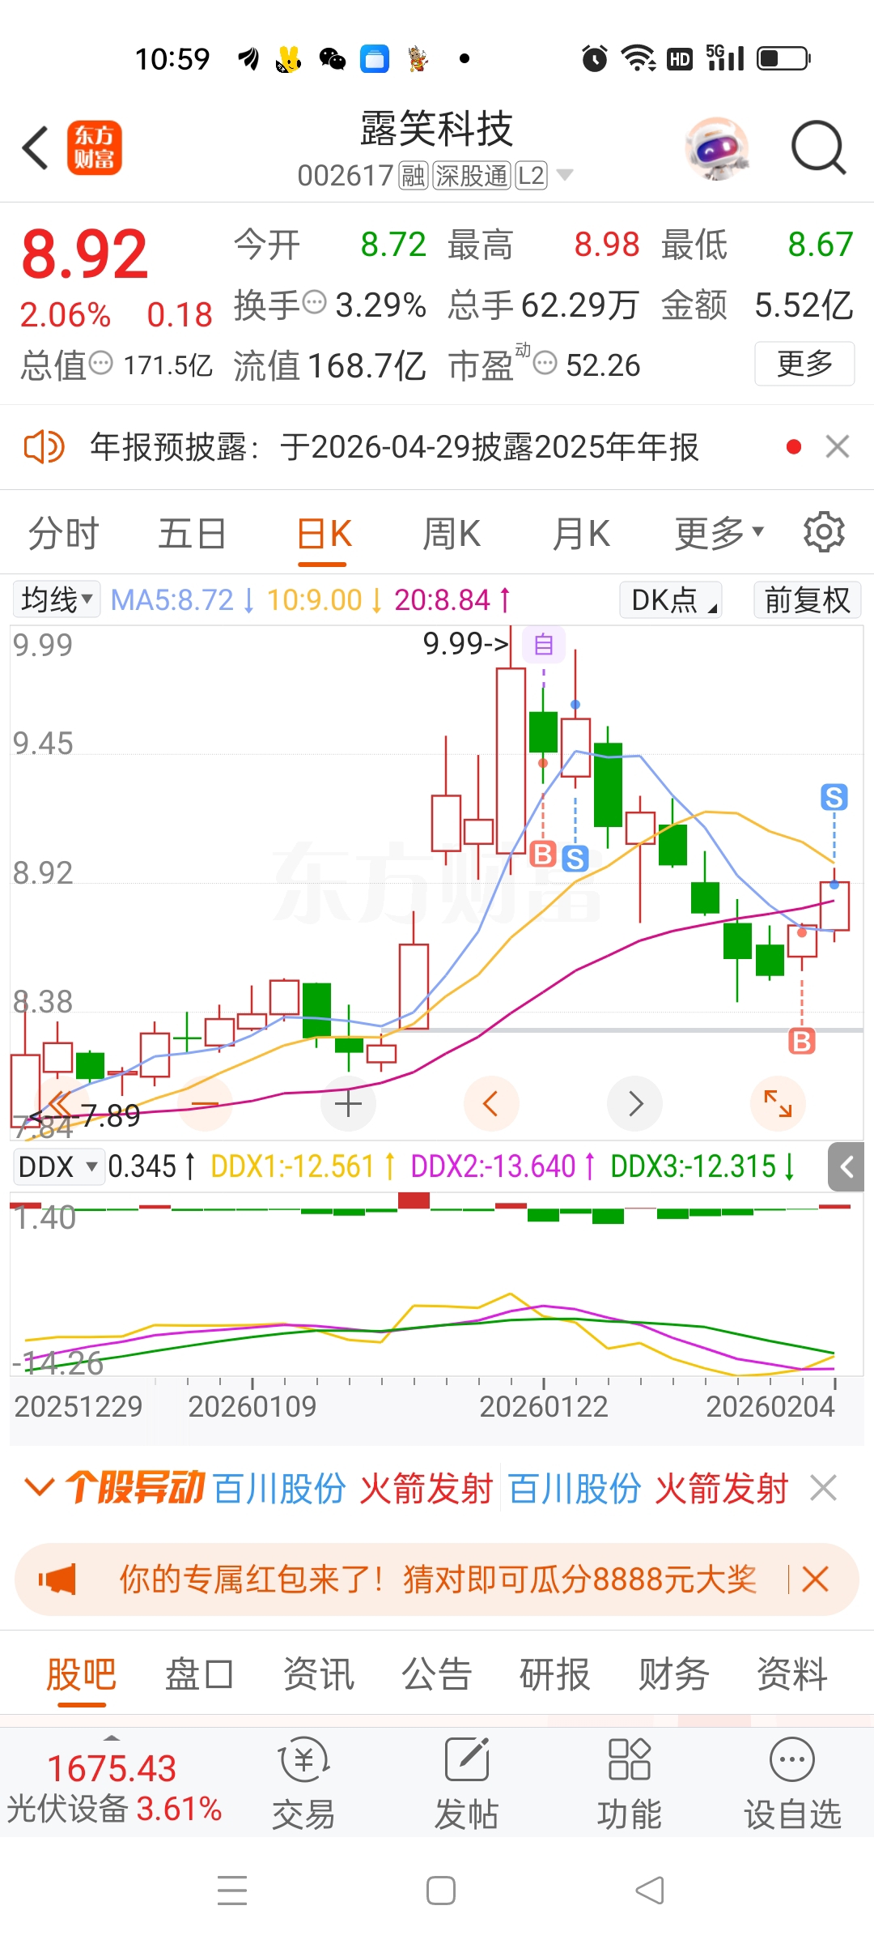Screen dimensions: 874x1944
Task: Switch to the 盘口 tab
Action: [200, 1673]
